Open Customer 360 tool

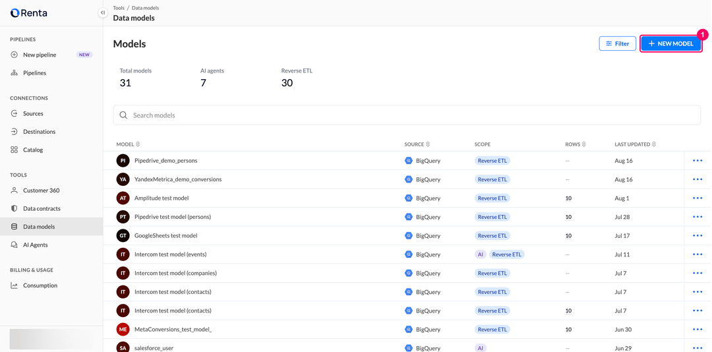pyautogui.click(x=51, y=191)
